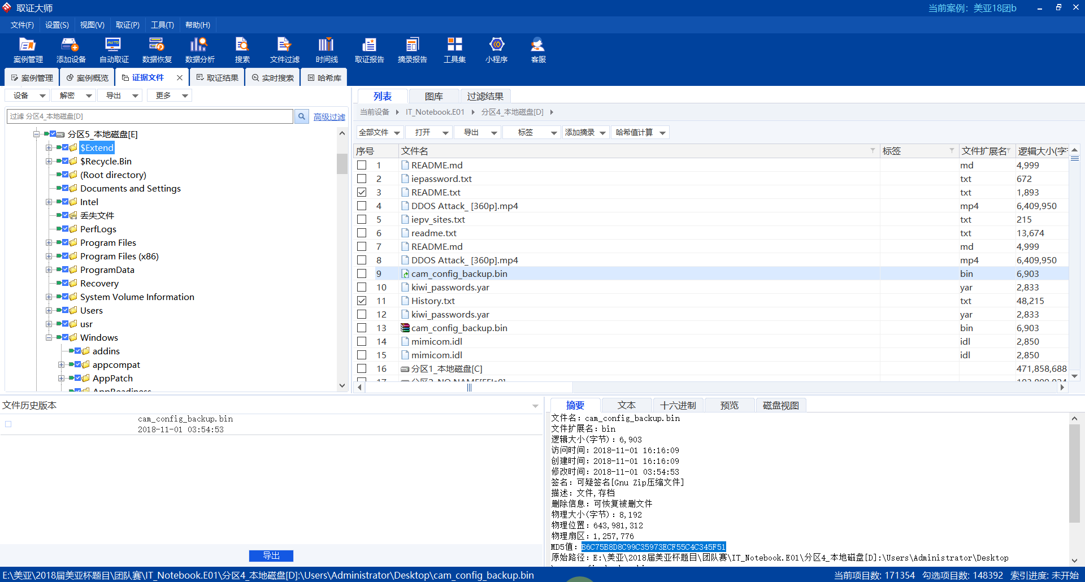
Task: Click the left tree 导出 button
Action: (120, 95)
